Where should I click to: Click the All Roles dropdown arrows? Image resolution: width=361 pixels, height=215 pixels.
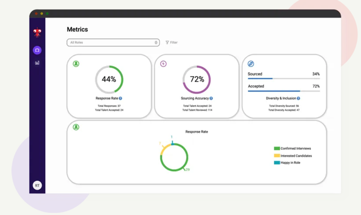156,42
